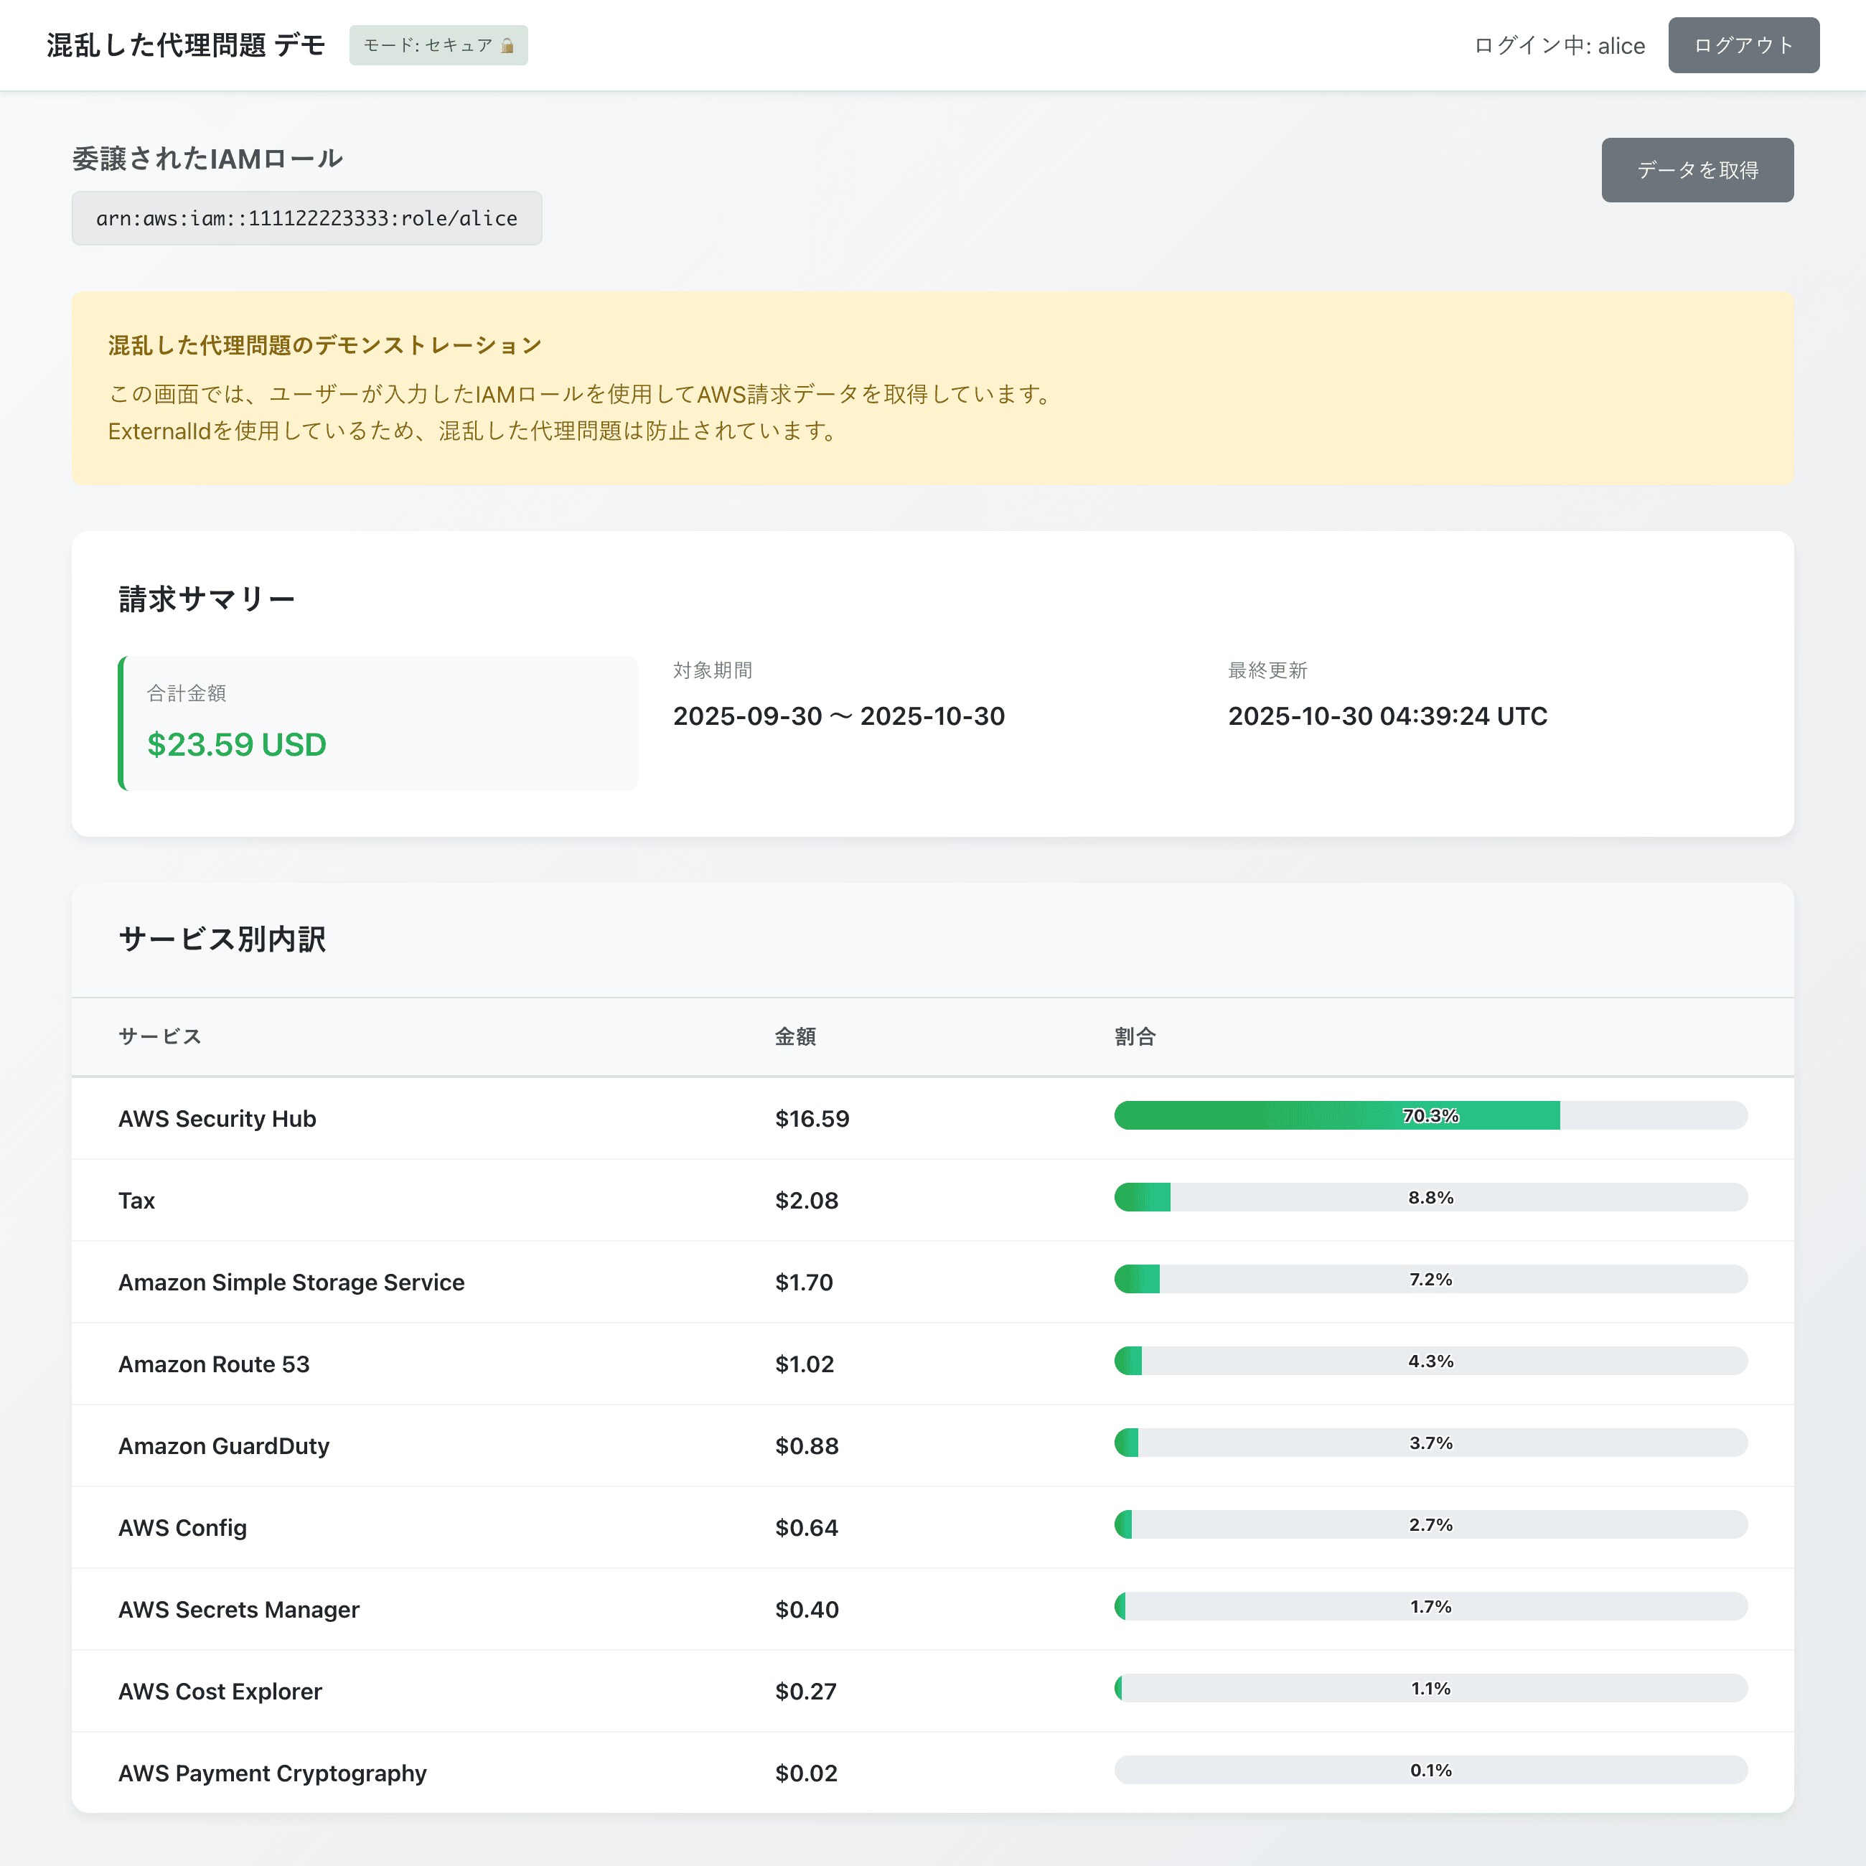The height and width of the screenshot is (1866, 1866).
Task: Click the 混乱した代理問題 デモ title
Action: 185,45
